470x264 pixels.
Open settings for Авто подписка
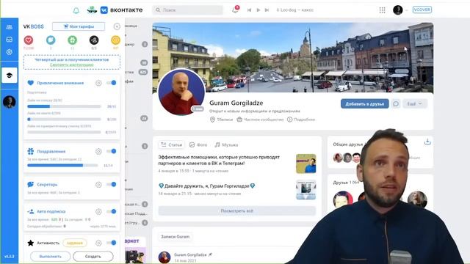(x=98, y=212)
